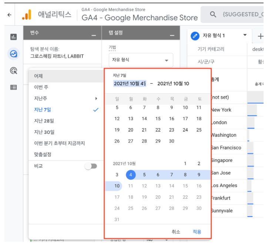The width and height of the screenshot is (268, 248).
Task: Click GA4 - Google Merchandise Store property title
Action: 140,18
